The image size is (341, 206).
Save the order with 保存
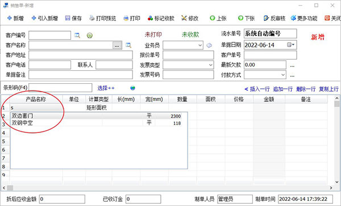point(73,19)
